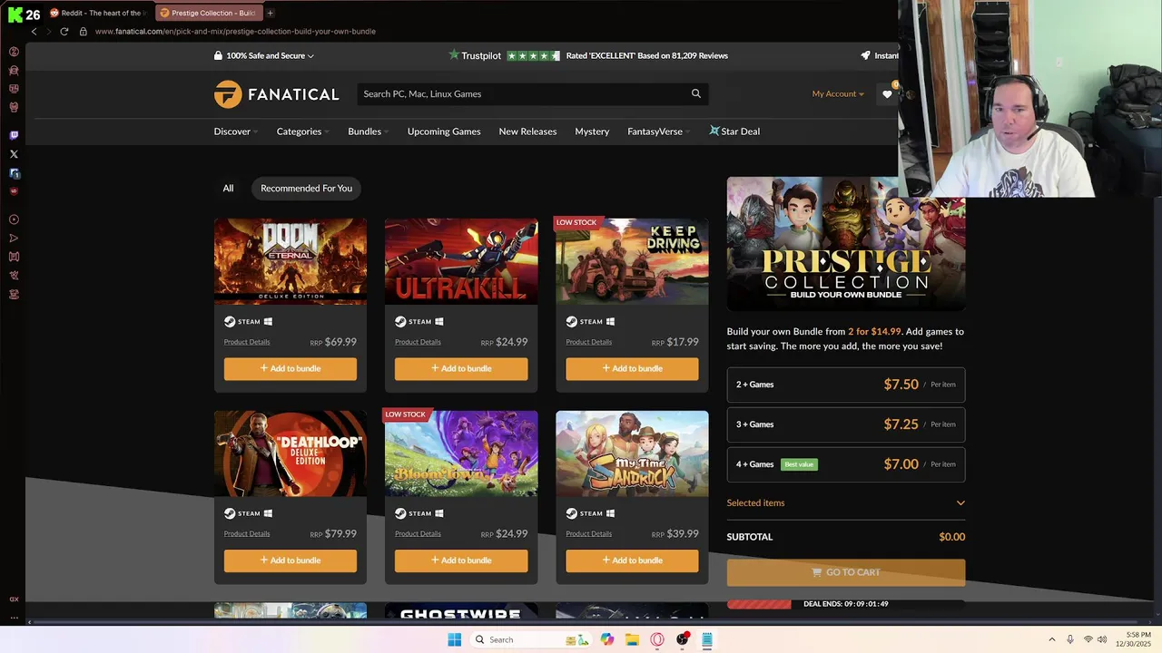Click the padlock site info icon
Image resolution: width=1162 pixels, height=653 pixels.
tap(83, 31)
